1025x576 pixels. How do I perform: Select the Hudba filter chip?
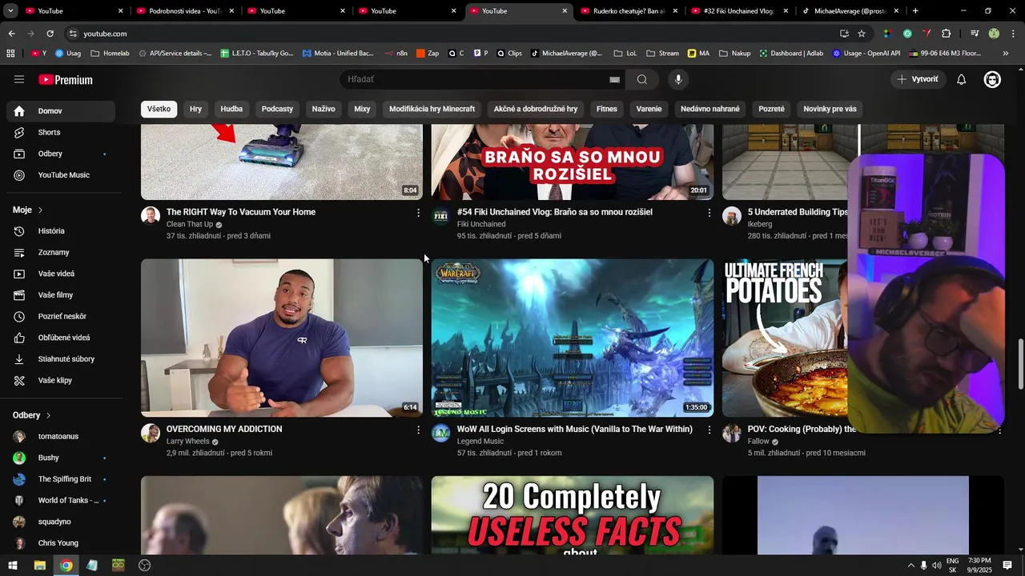(231, 109)
